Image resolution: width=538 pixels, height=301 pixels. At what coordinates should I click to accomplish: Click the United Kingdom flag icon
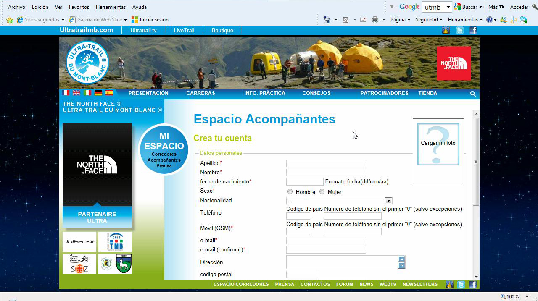76,93
